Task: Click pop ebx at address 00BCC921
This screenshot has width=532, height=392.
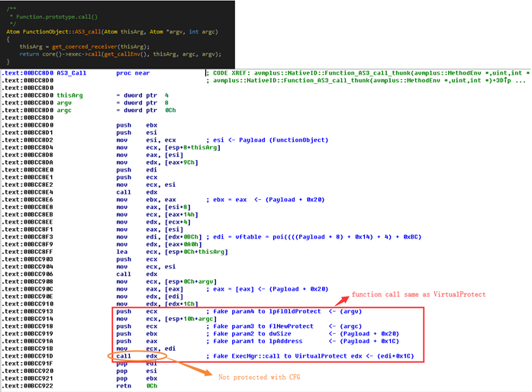Action: (137, 379)
